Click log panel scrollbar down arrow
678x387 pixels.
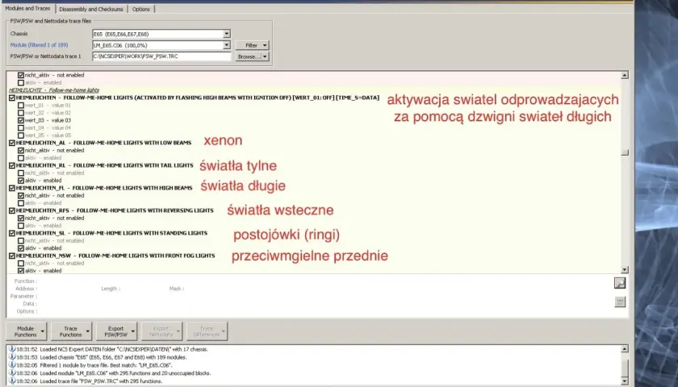(x=625, y=381)
